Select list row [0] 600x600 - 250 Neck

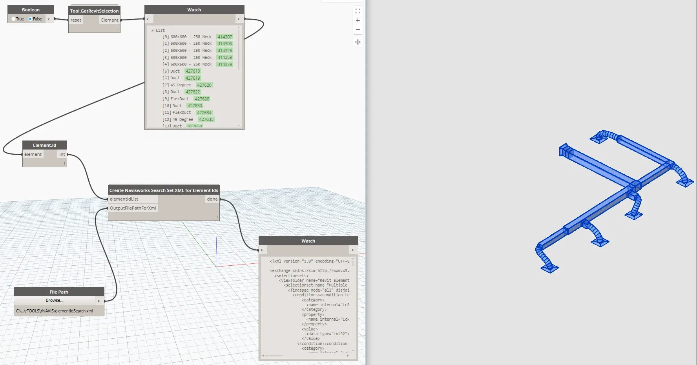pos(197,37)
